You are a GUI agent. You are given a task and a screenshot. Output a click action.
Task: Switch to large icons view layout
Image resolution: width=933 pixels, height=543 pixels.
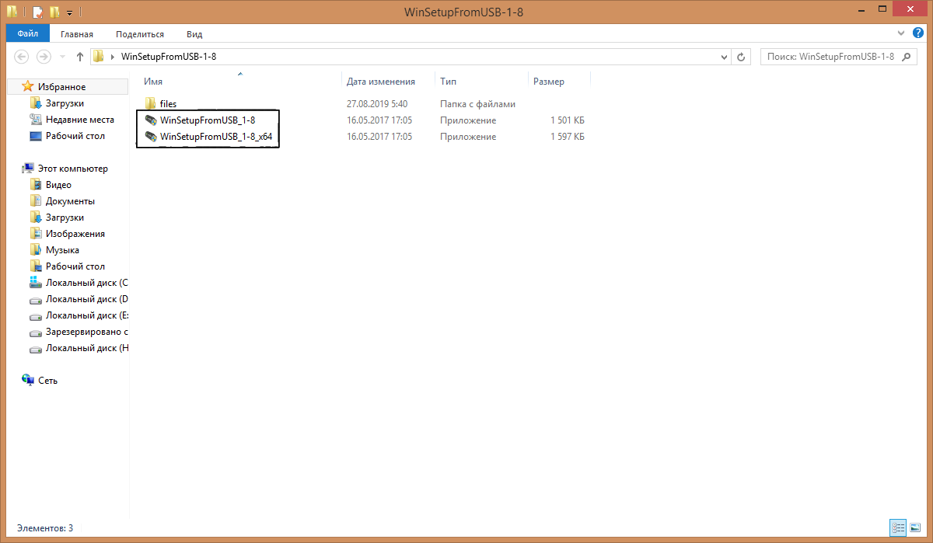pyautogui.click(x=914, y=527)
